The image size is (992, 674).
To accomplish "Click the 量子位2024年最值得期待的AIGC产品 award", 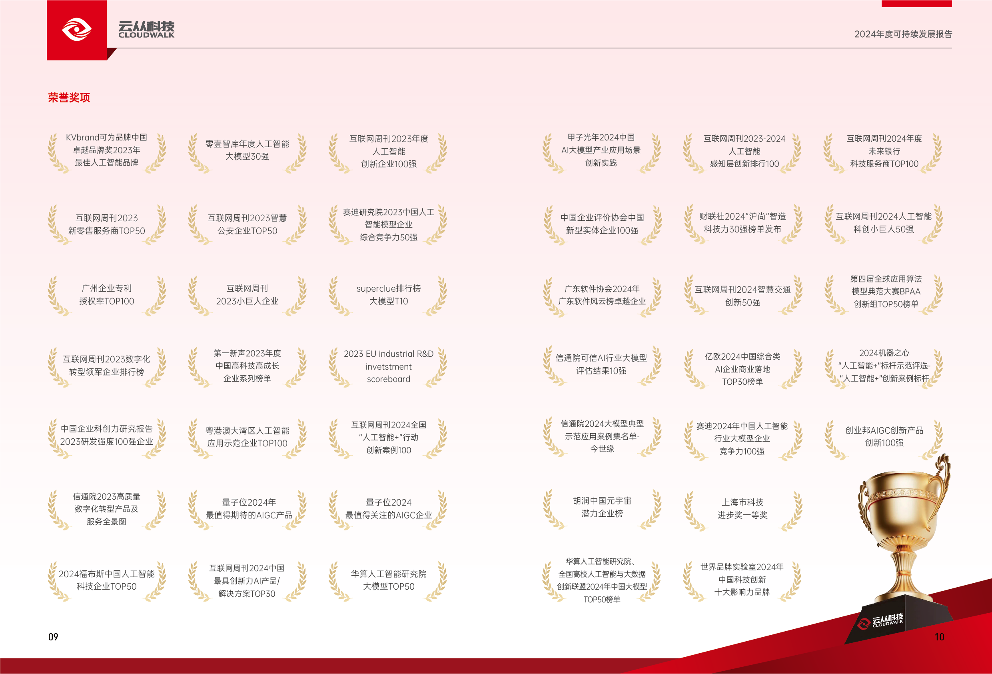I will coord(248,509).
